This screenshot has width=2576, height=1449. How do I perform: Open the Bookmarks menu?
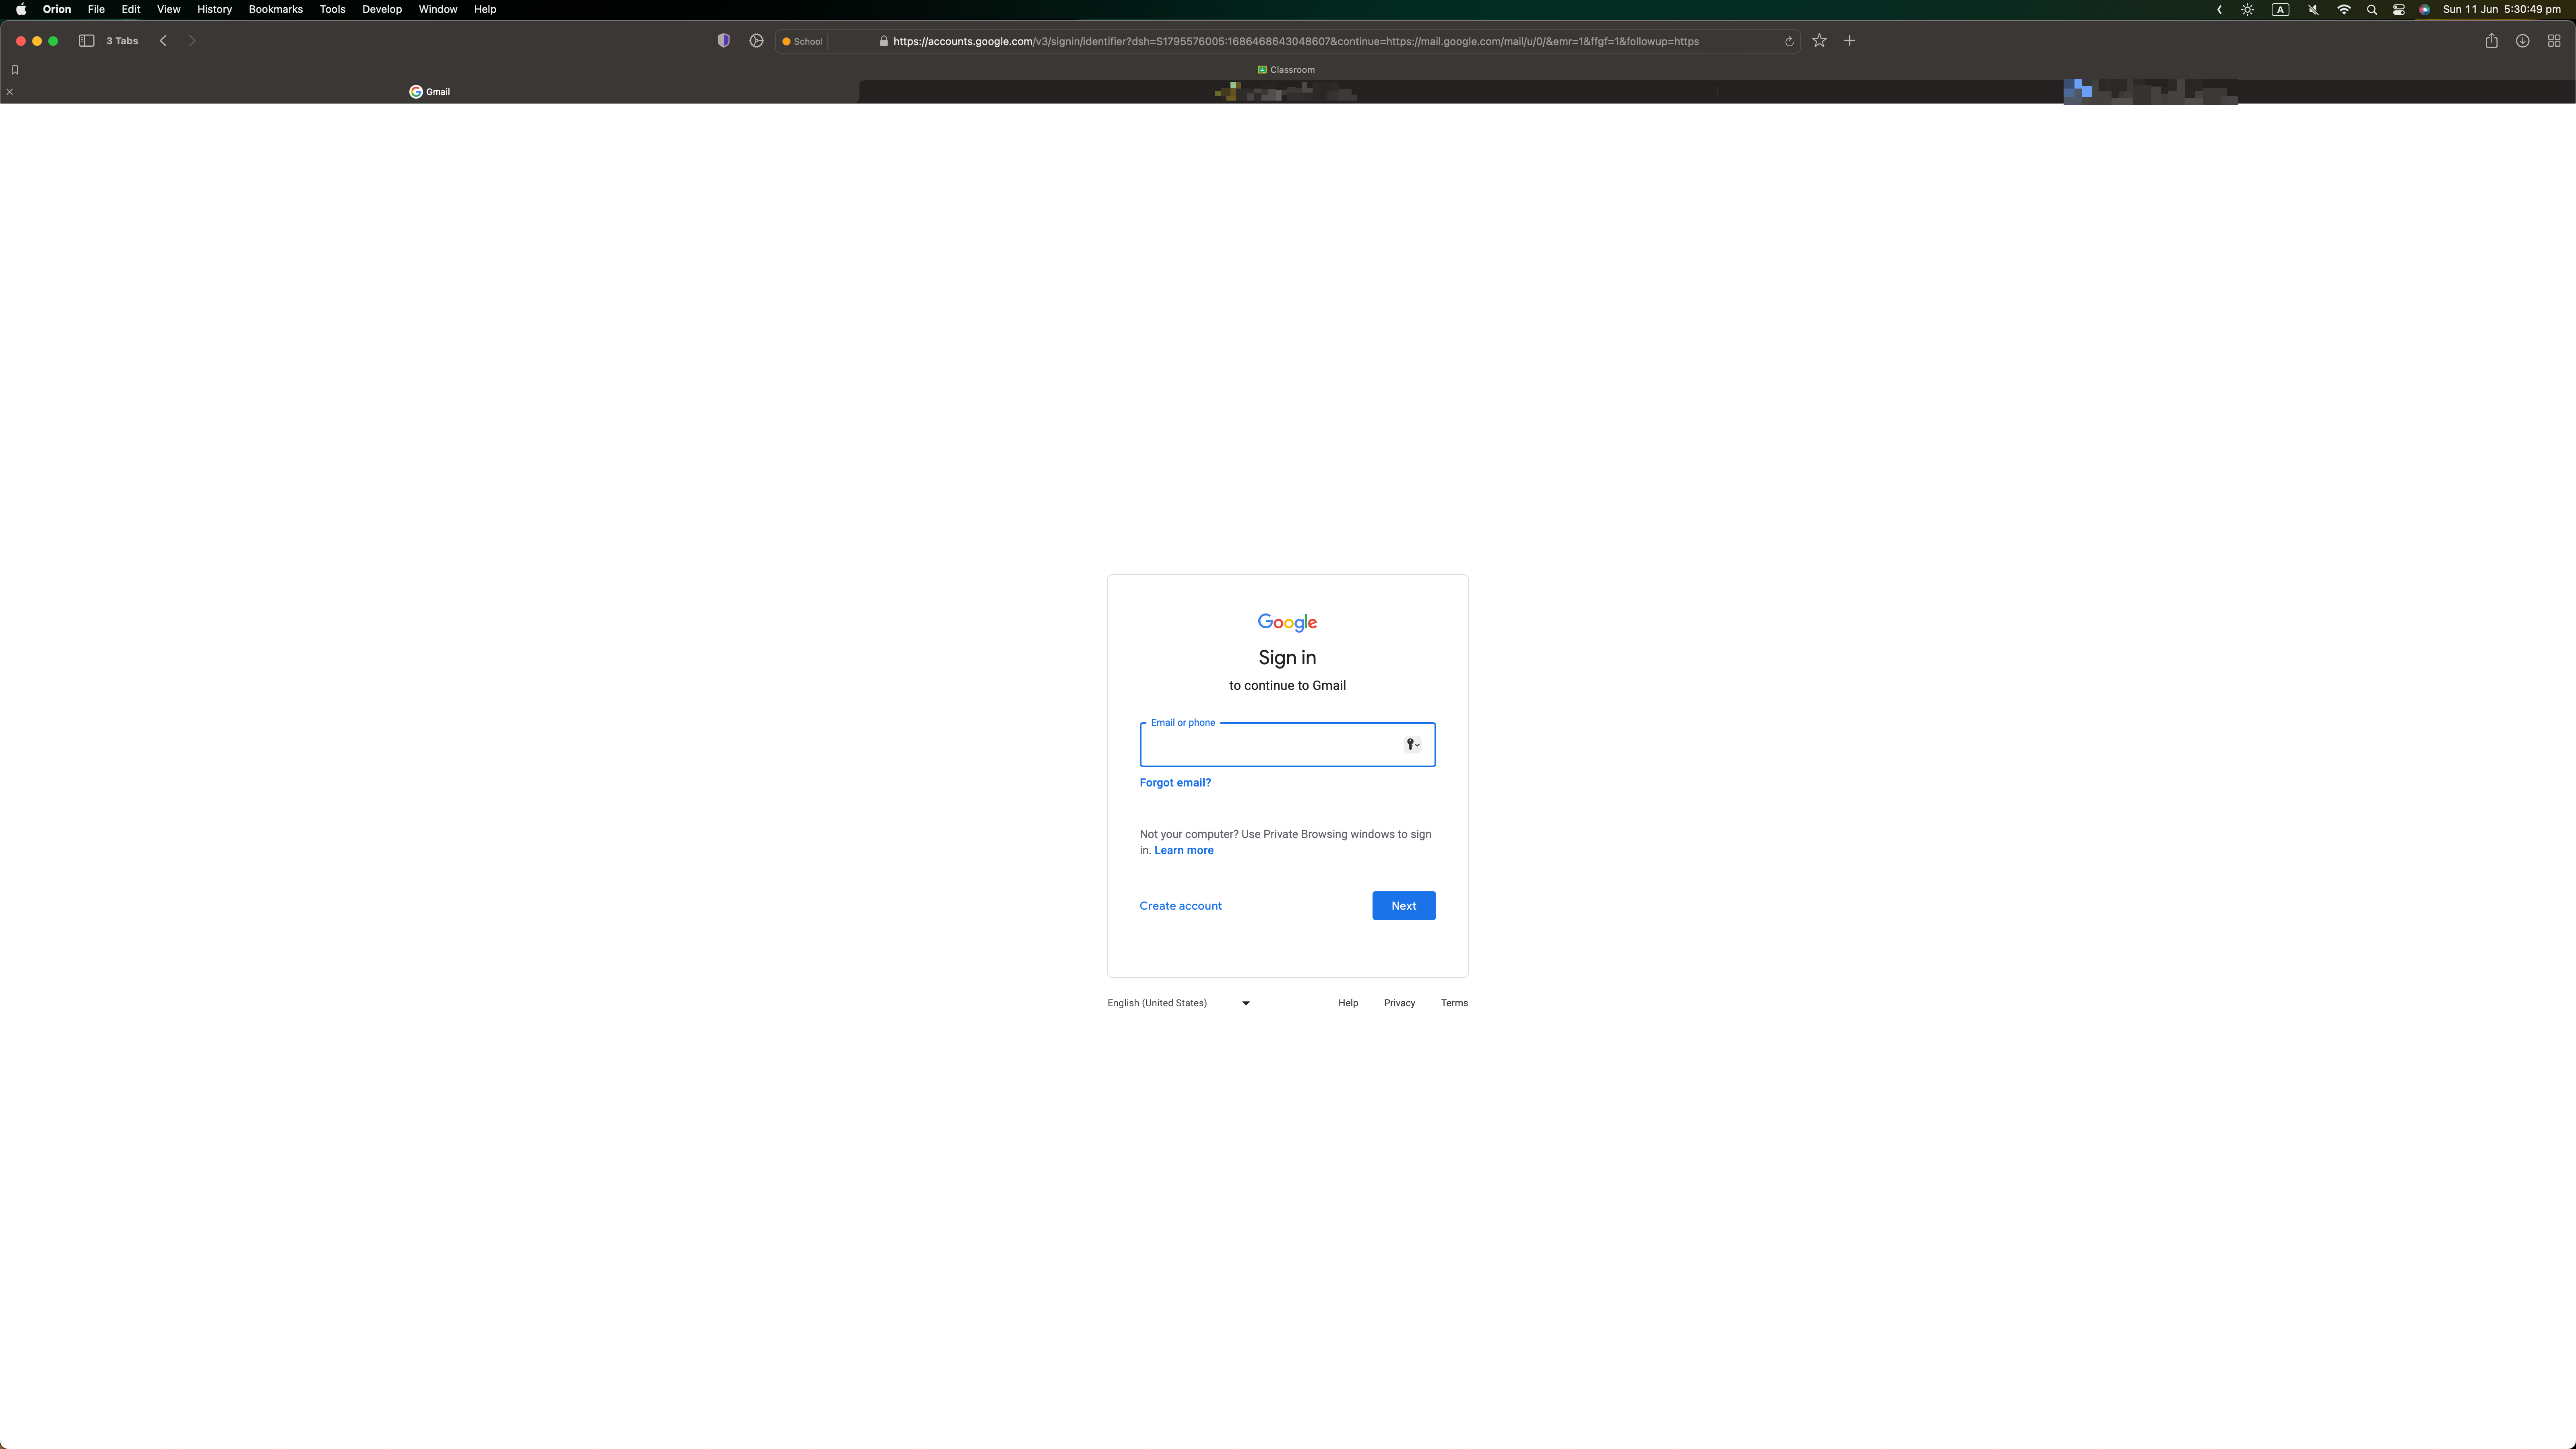point(275,9)
